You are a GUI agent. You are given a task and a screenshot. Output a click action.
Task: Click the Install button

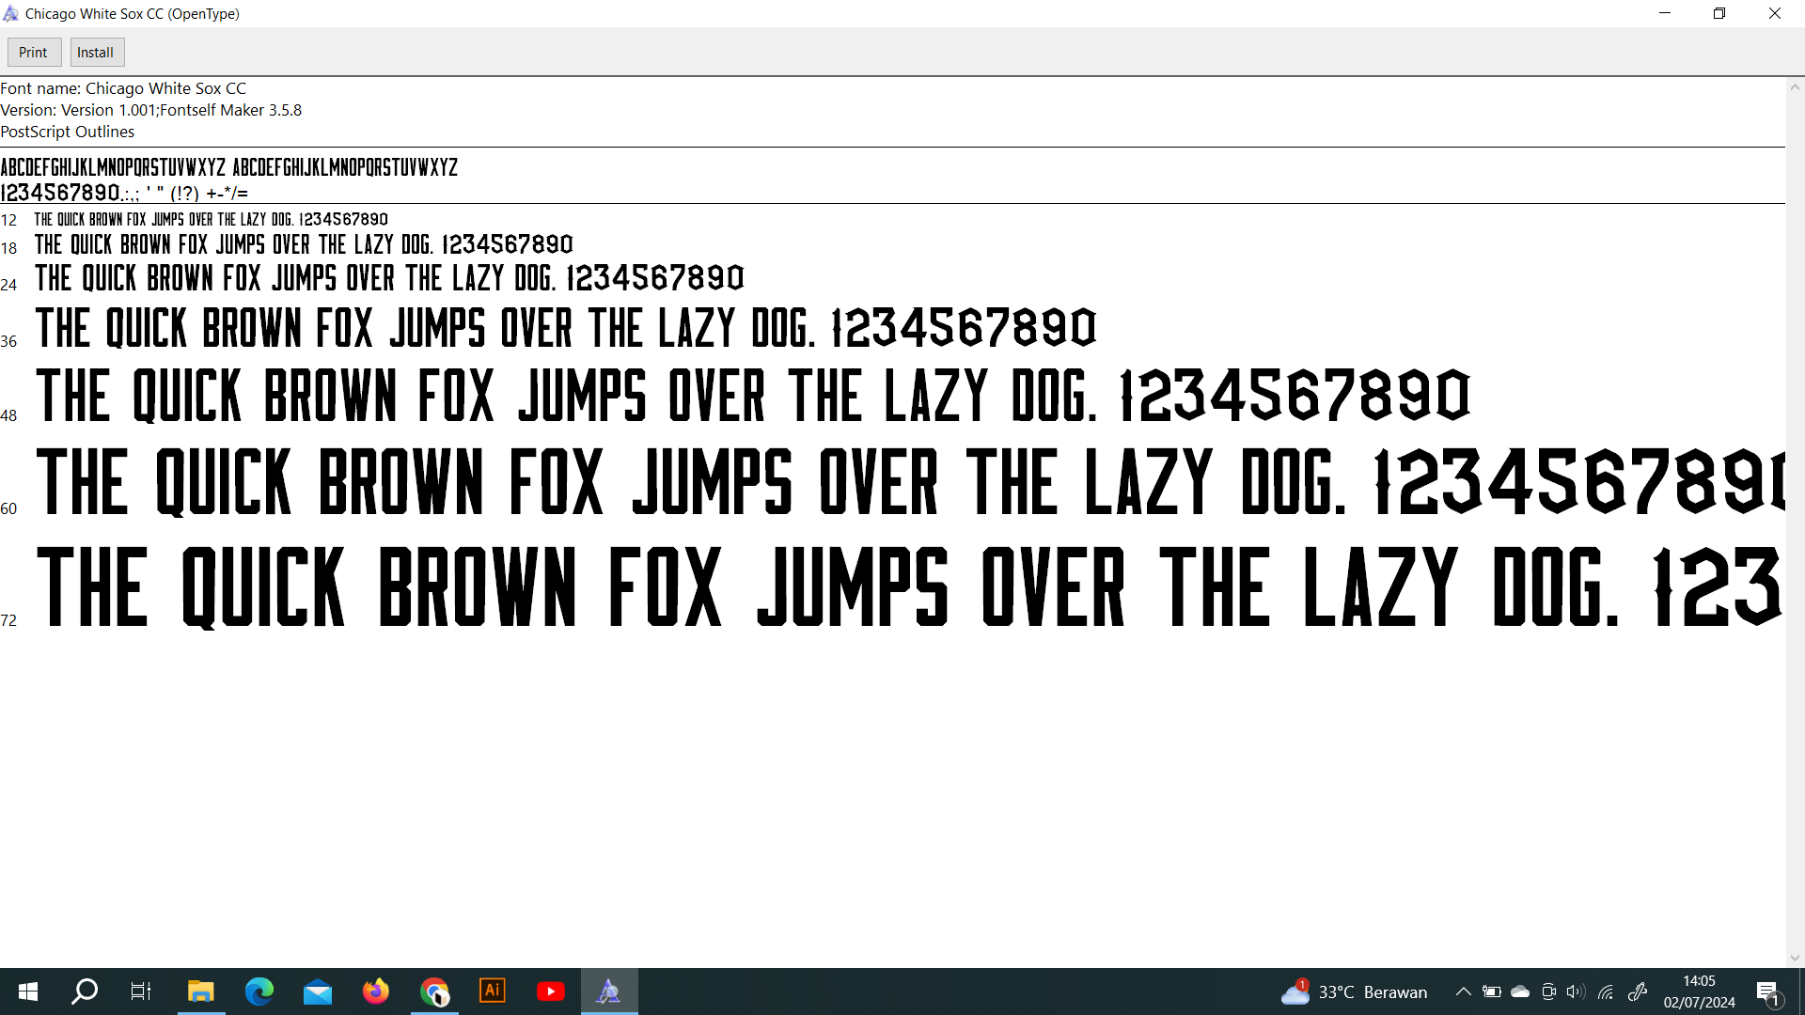[96, 53]
